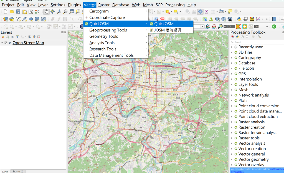Click the Zoom Out magnifier
This screenshot has height=173, width=284.
pos(65,12)
